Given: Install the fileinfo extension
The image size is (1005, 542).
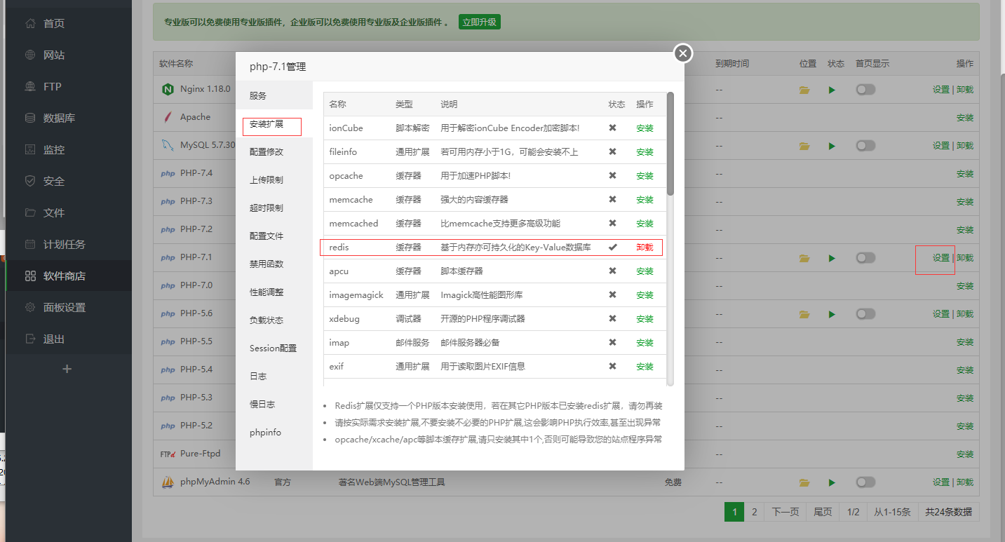Looking at the screenshot, I should pyautogui.click(x=645, y=152).
